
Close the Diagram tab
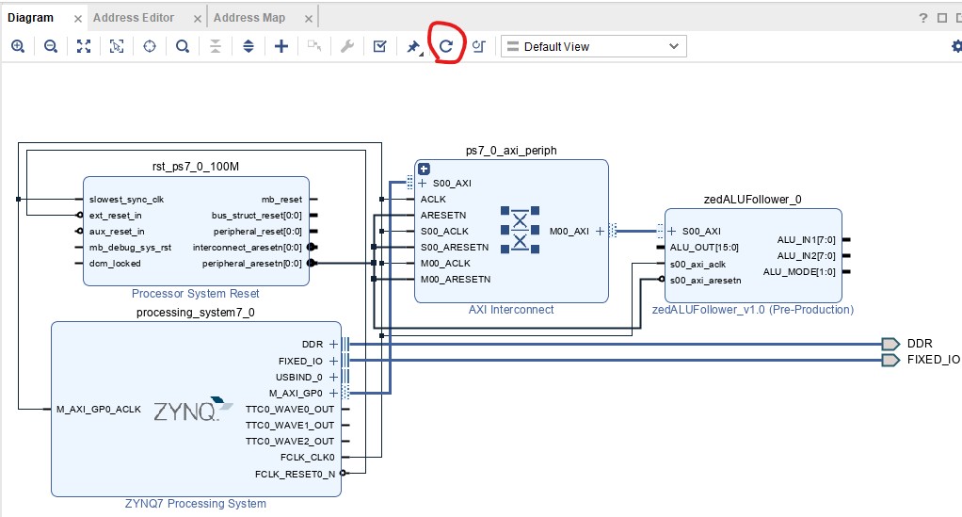coord(76,18)
